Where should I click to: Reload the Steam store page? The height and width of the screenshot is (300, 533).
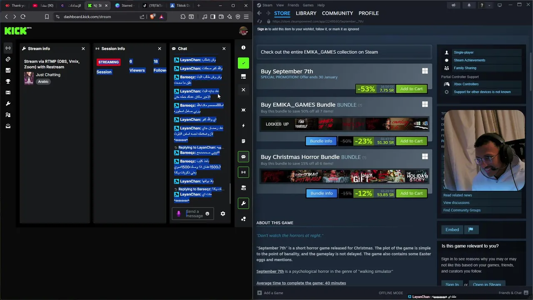(259, 21)
